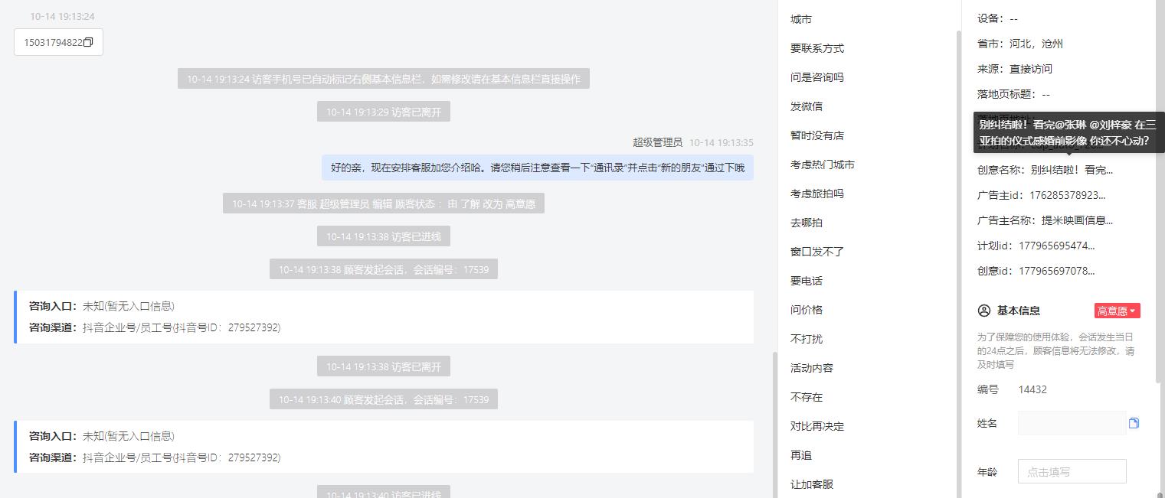Select quick reply 要联系方式
Image resolution: width=1165 pixels, height=498 pixels.
(817, 48)
